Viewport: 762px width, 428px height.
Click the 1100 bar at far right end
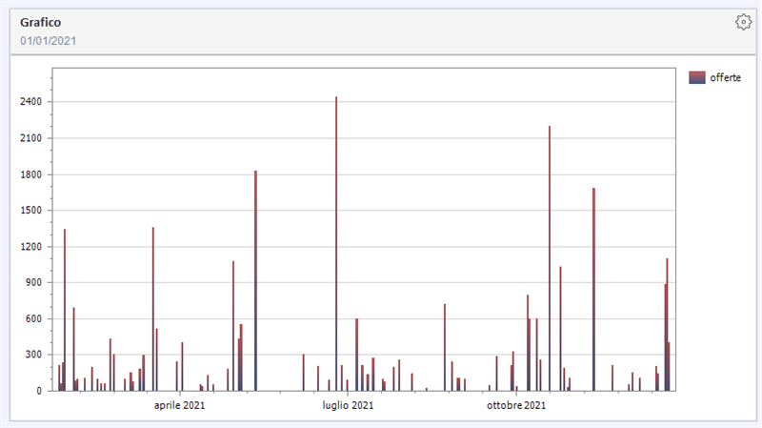tap(668, 324)
